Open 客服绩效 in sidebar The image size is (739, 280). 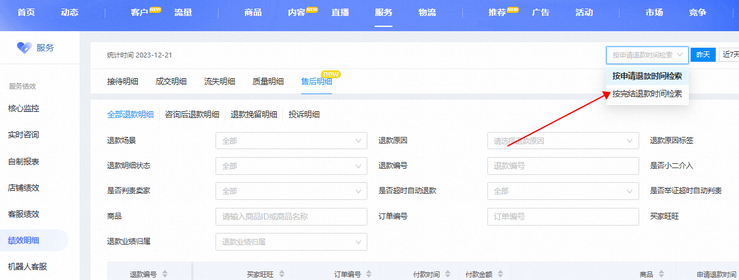click(x=23, y=215)
